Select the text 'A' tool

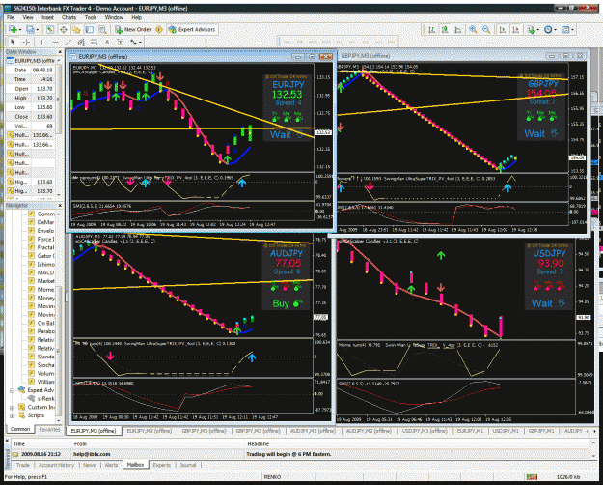point(107,42)
